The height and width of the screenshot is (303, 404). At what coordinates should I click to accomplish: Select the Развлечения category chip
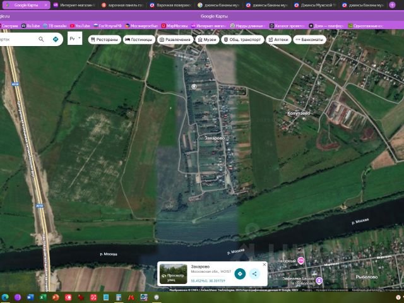point(175,39)
